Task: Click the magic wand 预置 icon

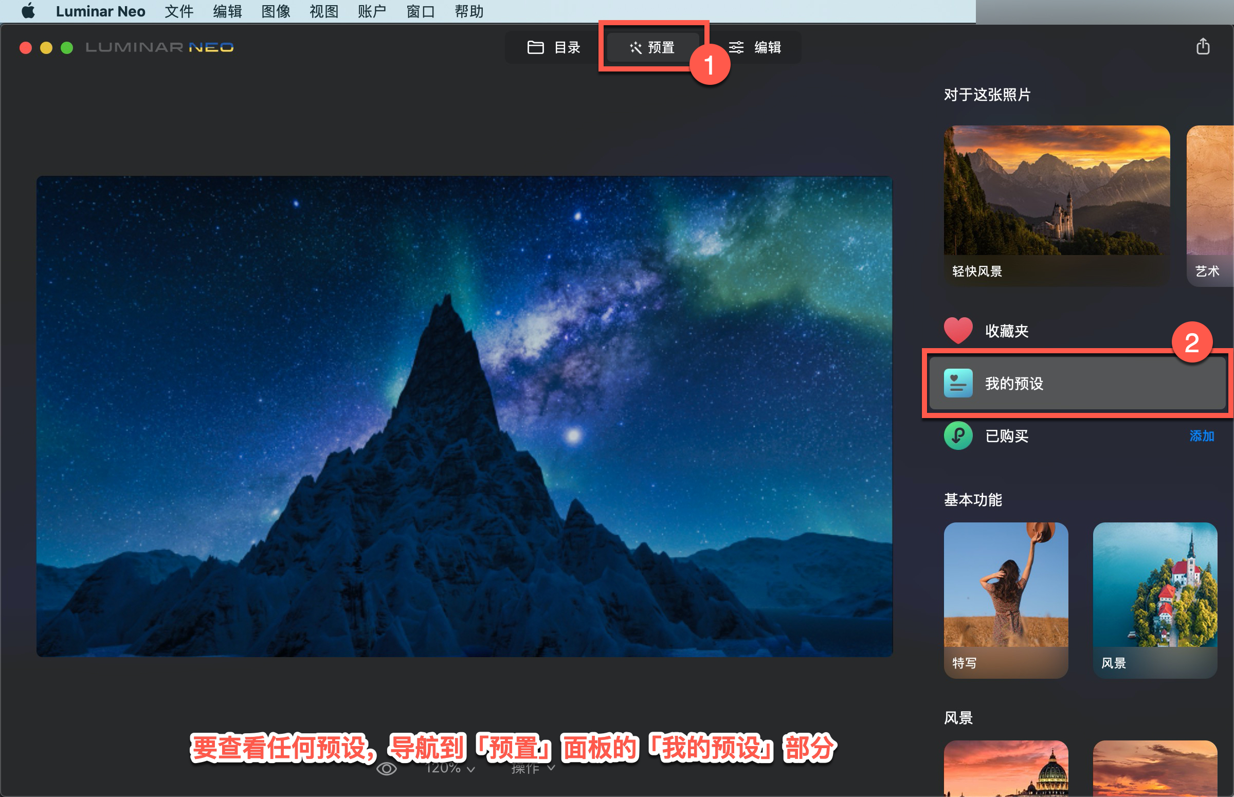Action: point(636,48)
